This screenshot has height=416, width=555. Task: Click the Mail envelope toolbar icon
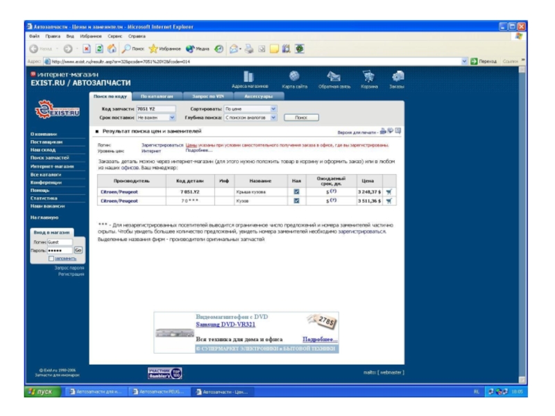[234, 49]
